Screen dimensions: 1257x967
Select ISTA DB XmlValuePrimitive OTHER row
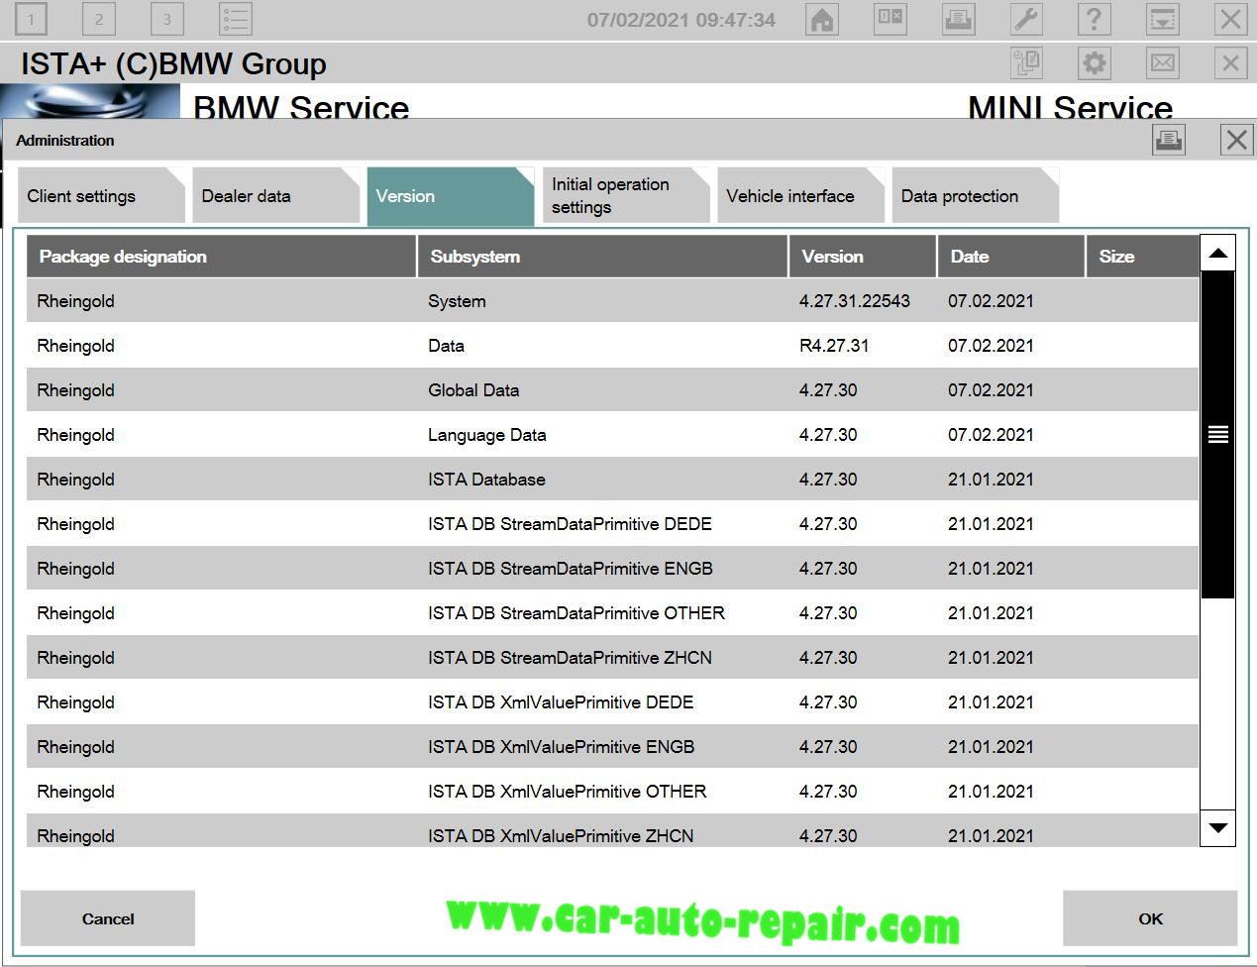coord(612,792)
